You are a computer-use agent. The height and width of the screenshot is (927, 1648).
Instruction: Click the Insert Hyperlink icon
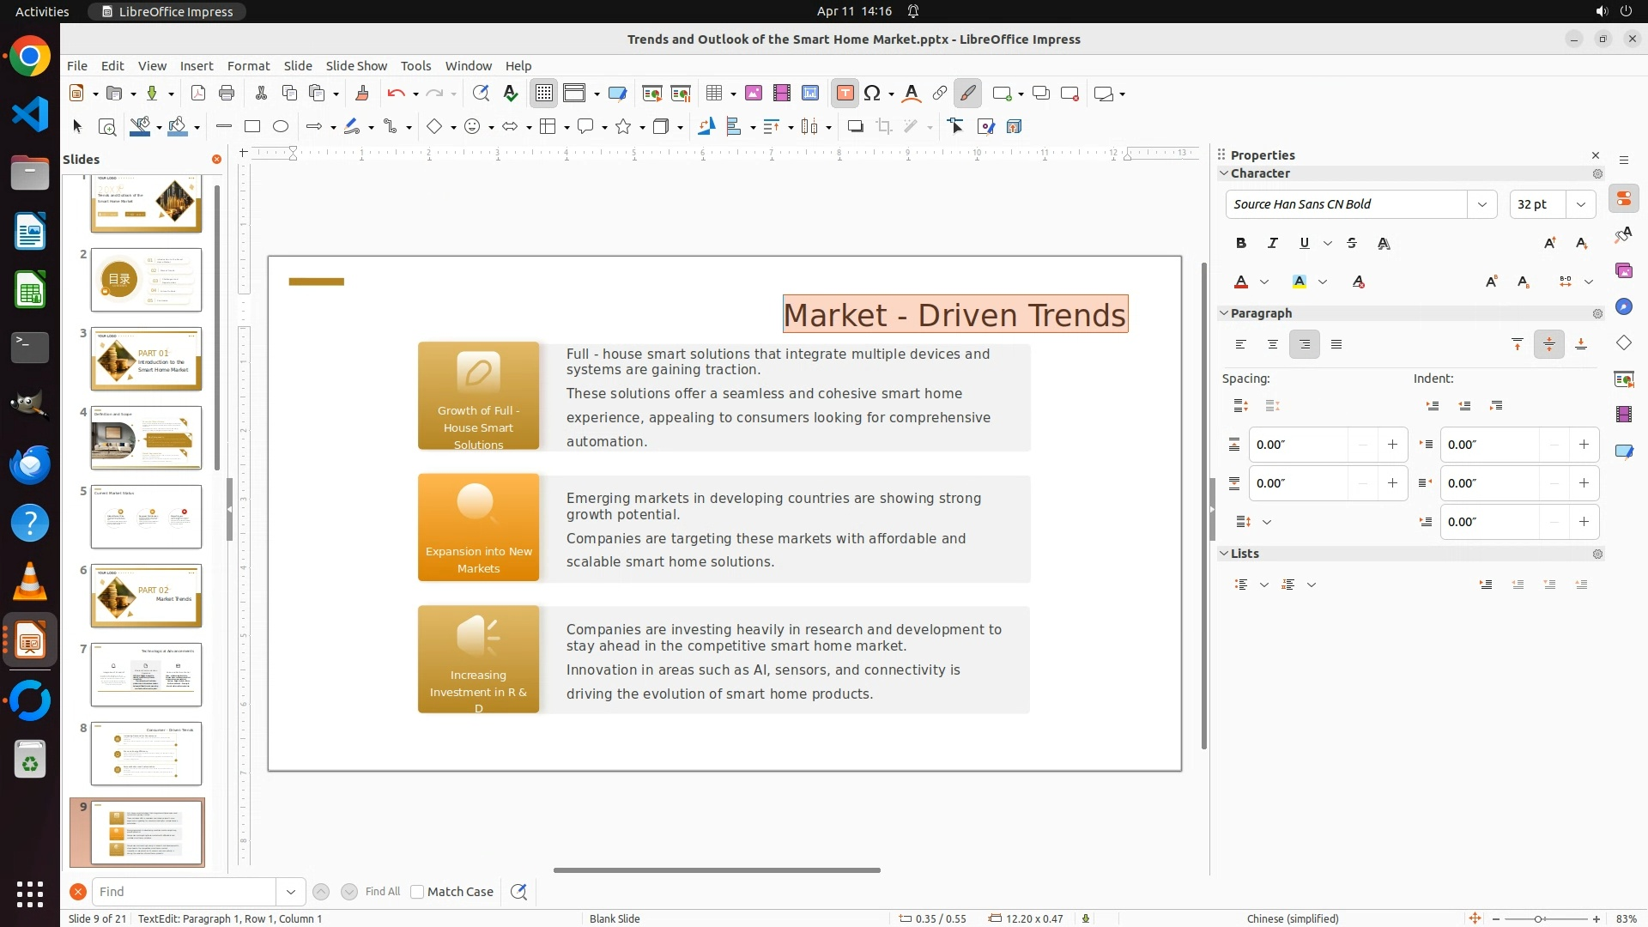(x=940, y=94)
